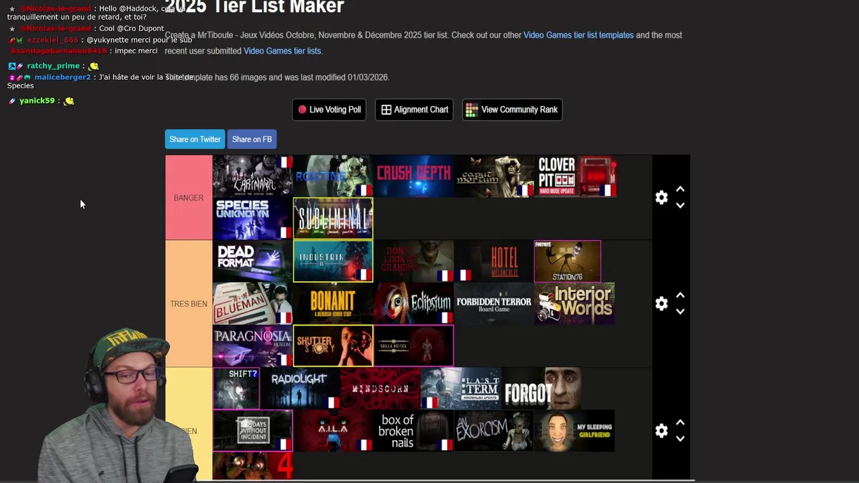Screen dimensions: 859x483
Task: Share on Twitter
Action: tap(195, 139)
